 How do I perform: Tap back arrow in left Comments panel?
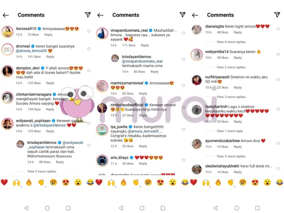click(x=6, y=15)
